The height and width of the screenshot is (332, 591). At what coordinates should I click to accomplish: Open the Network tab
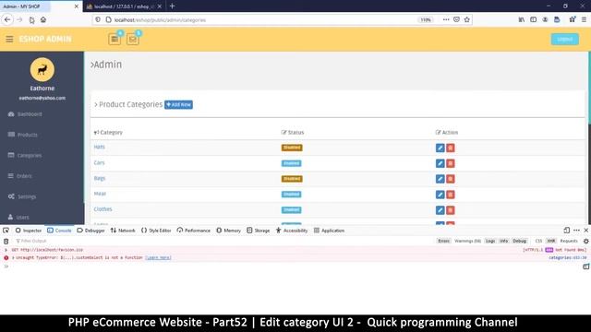(123, 231)
